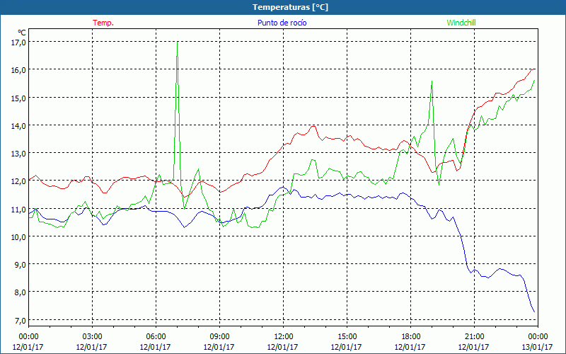566x354 pixels.
Task: Click the 15:00 time axis label
Action: pos(347,337)
